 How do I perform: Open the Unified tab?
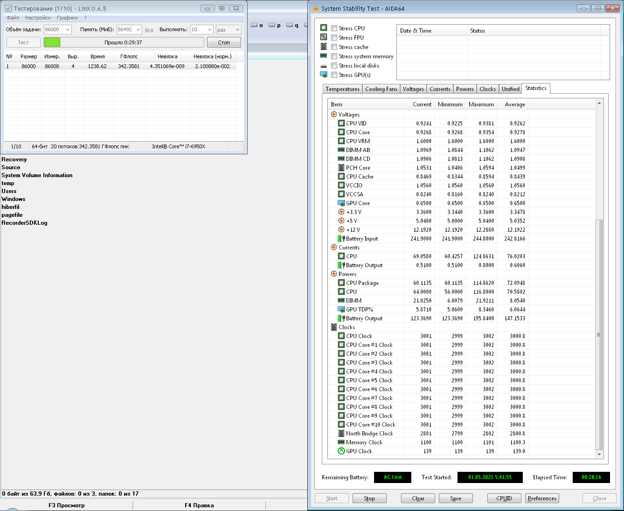tap(510, 89)
